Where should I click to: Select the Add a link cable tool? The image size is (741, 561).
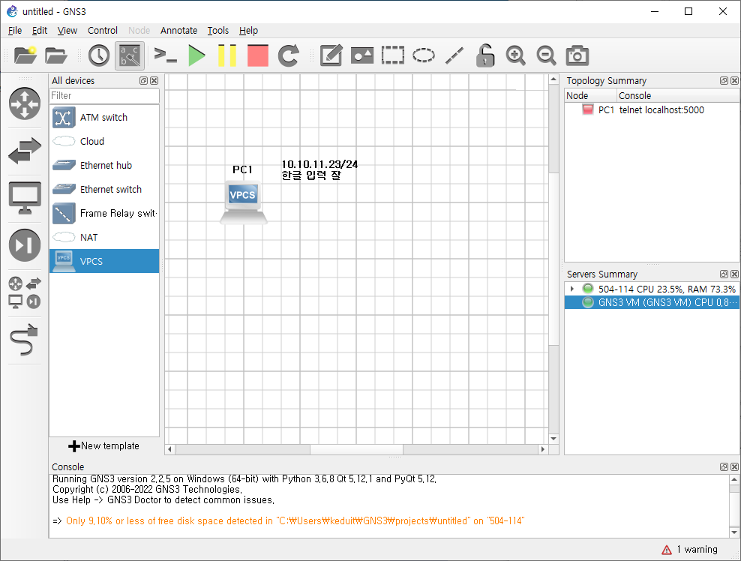24,340
